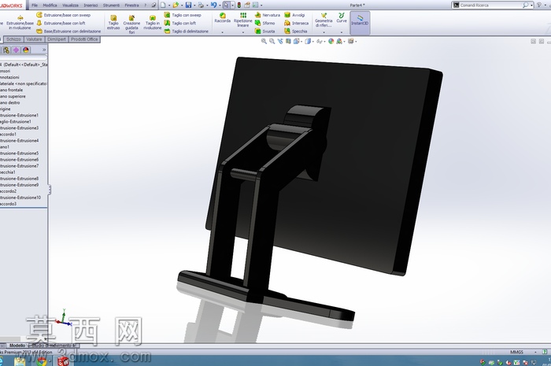Image resolution: width=551 pixels, height=366 pixels.
Task: Expand the manager tabs chevron
Action: (x=44, y=50)
